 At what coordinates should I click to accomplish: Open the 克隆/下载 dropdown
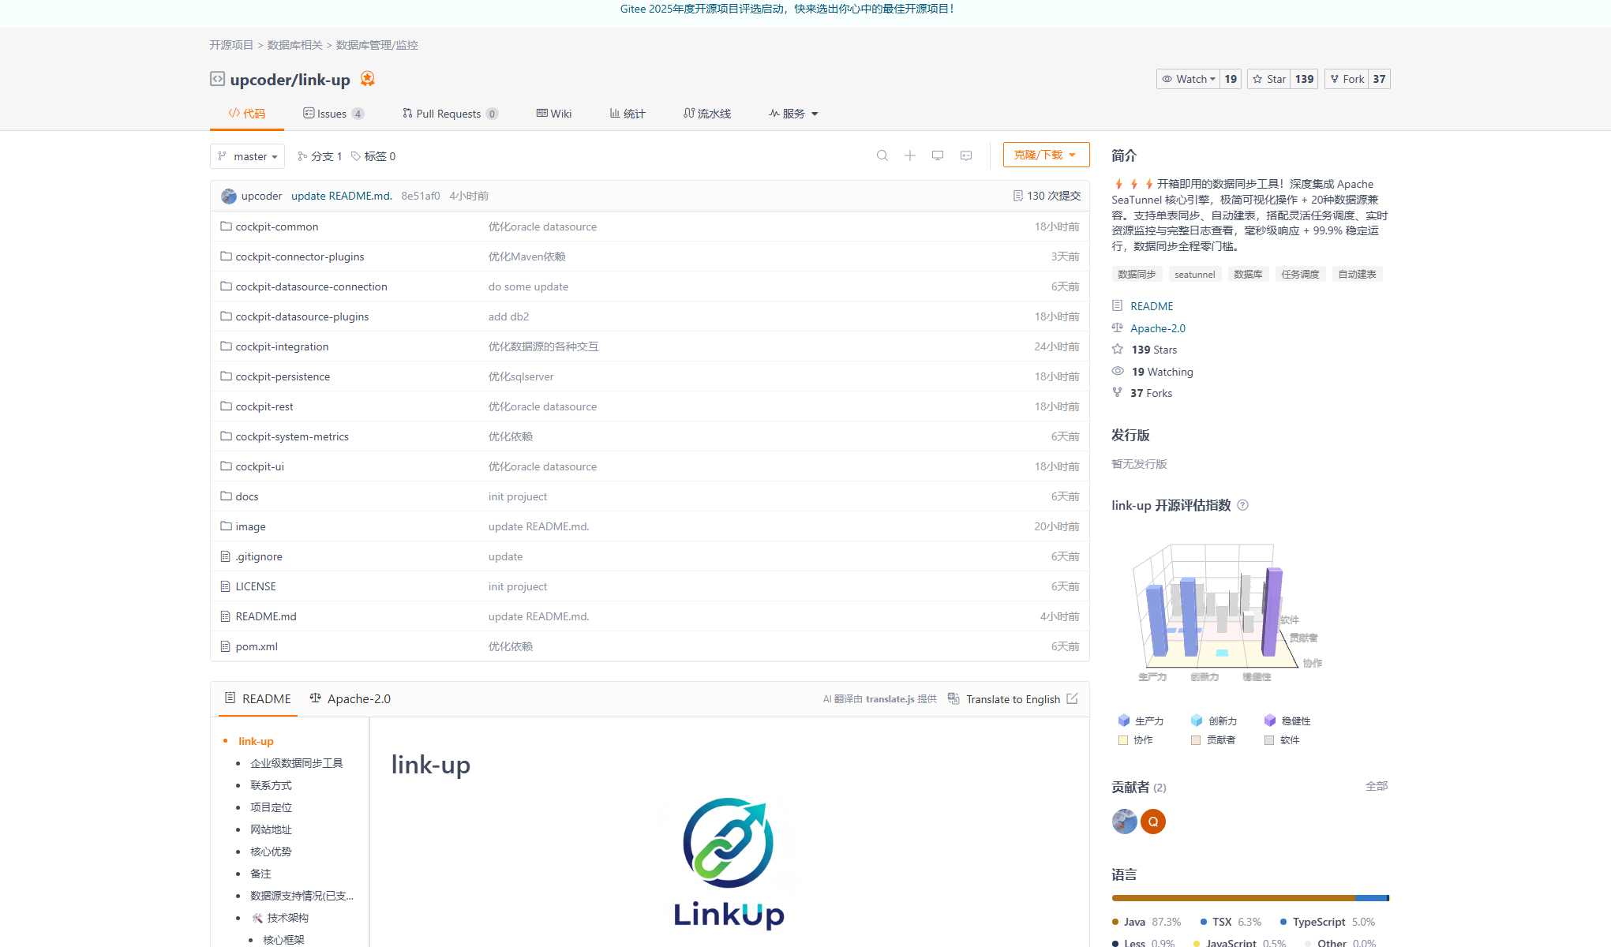point(1046,155)
